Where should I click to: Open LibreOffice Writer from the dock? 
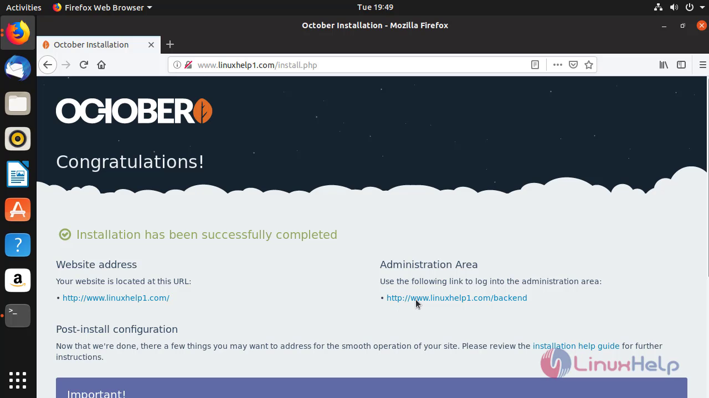click(18, 174)
